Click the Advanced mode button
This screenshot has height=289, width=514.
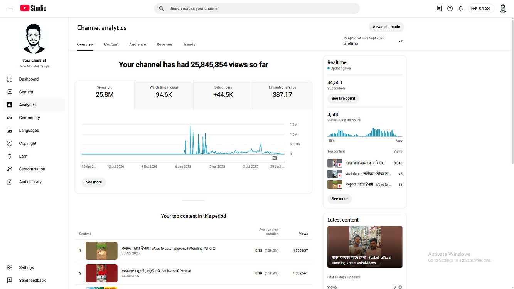pos(386,27)
